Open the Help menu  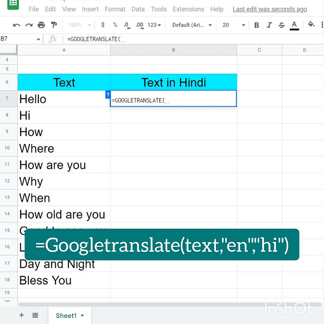click(x=217, y=9)
